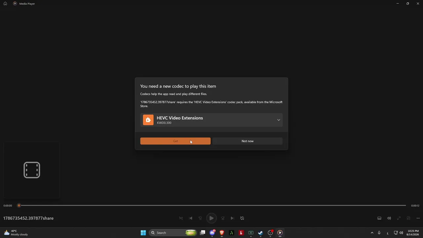Toggle repeat mode
423x238 pixels.
point(242,218)
